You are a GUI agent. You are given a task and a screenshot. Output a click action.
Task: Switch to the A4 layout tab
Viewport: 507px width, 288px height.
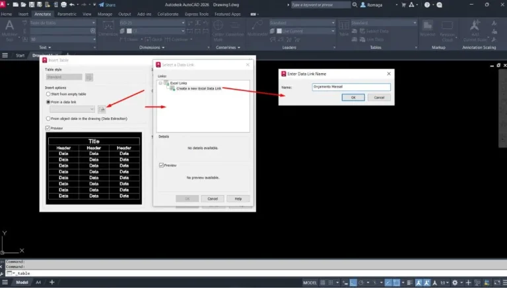pos(38,282)
